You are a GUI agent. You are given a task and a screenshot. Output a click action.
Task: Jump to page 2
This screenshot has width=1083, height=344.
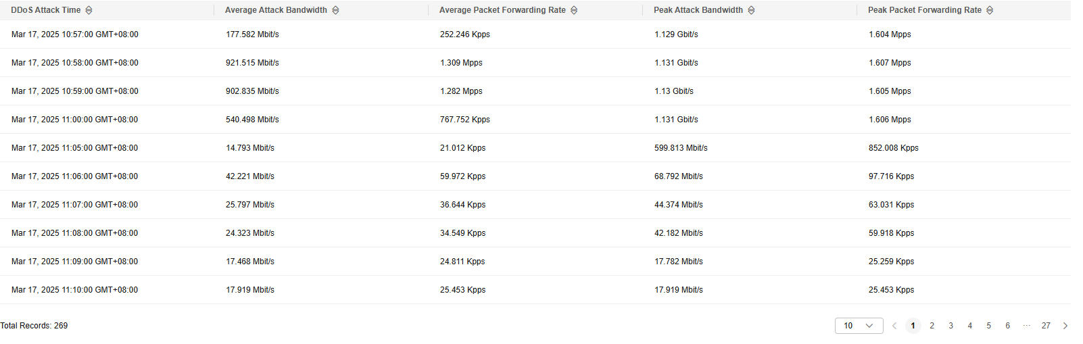[x=932, y=326]
